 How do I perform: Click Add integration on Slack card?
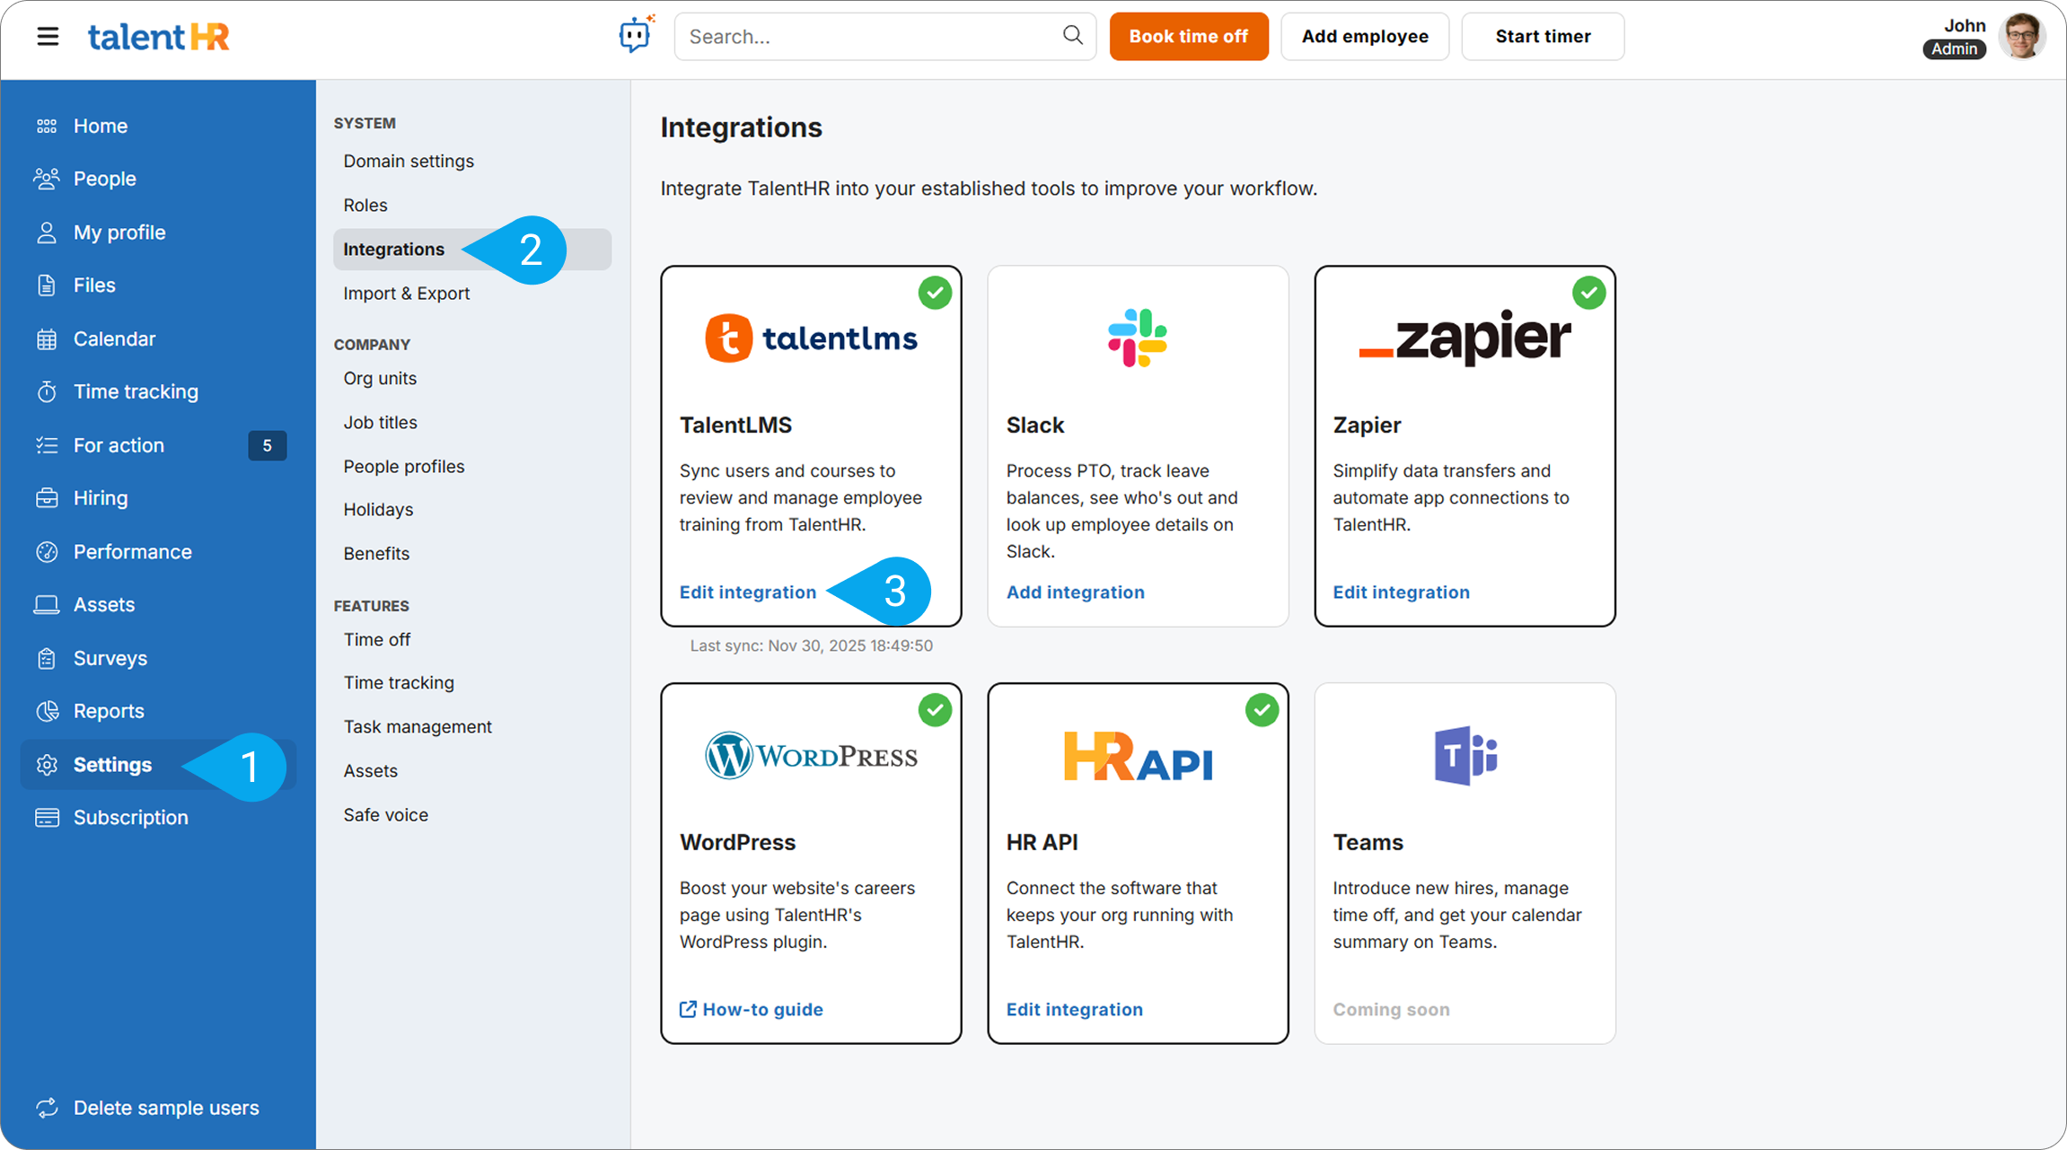tap(1075, 593)
